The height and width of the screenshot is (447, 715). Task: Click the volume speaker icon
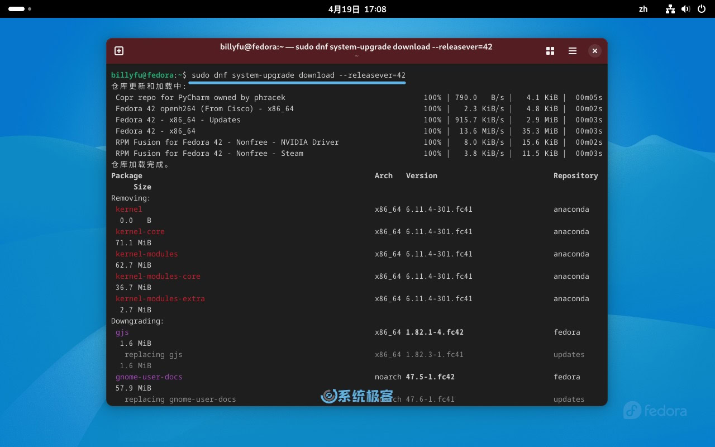click(686, 9)
